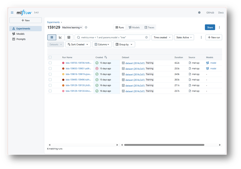Click the run search filter field
The image size is (241, 169).
(x=112, y=37)
